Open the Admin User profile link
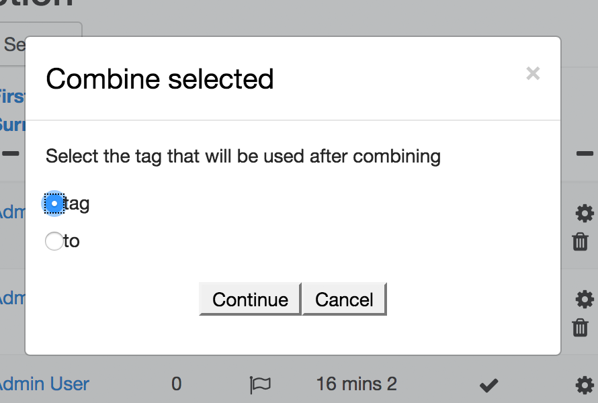Screen dimensions: 598x403 pyautogui.click(x=44, y=384)
